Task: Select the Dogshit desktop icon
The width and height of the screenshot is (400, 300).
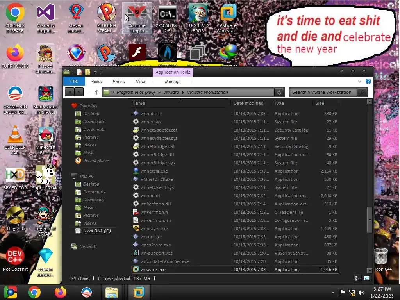Action: tap(15, 219)
